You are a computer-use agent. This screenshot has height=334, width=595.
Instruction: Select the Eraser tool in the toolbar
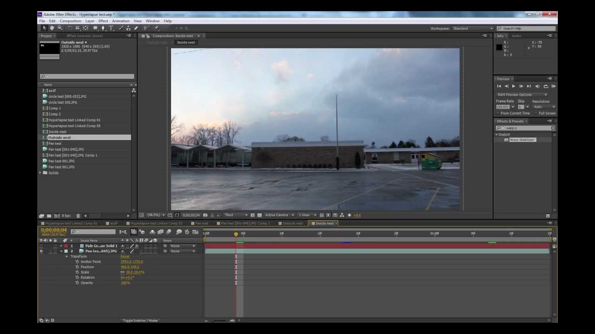click(136, 28)
